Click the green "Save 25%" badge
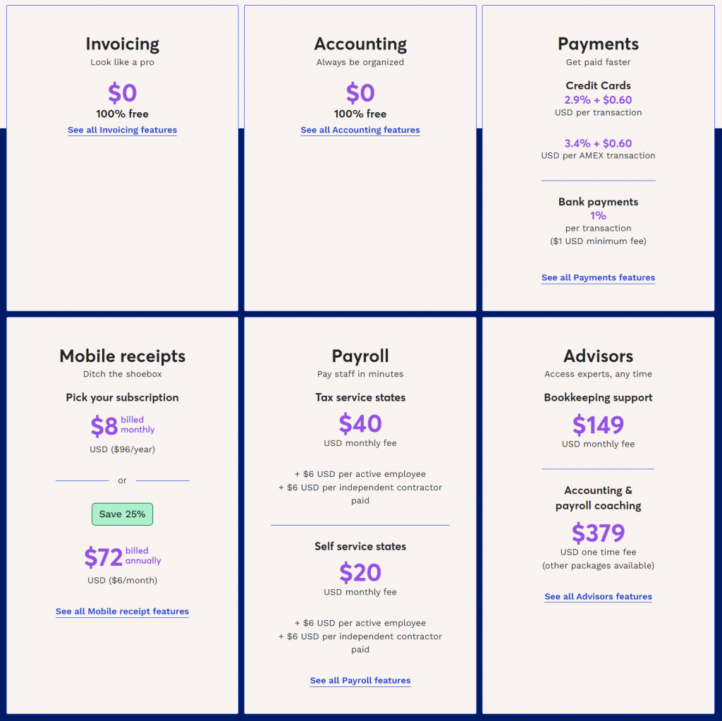Viewport: 722px width, 721px height. tap(122, 514)
